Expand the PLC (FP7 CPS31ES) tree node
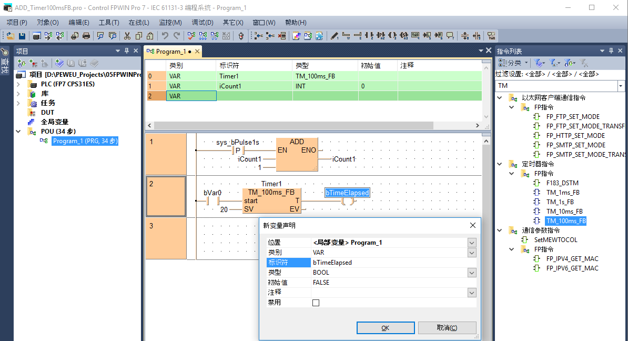The height and width of the screenshot is (341, 628). [19, 84]
